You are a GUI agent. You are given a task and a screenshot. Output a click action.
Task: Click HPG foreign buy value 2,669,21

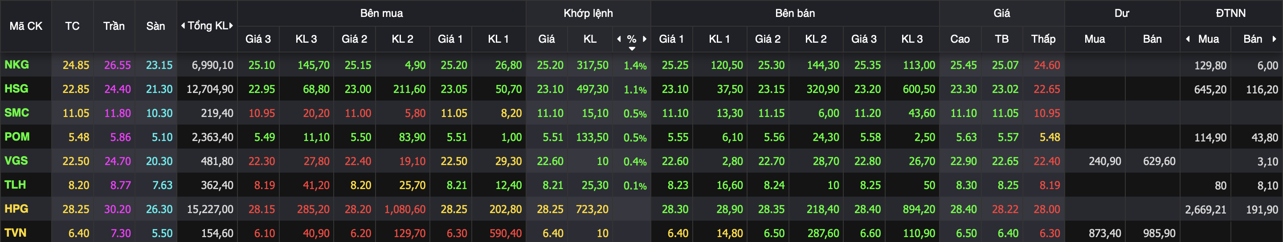click(x=1205, y=210)
